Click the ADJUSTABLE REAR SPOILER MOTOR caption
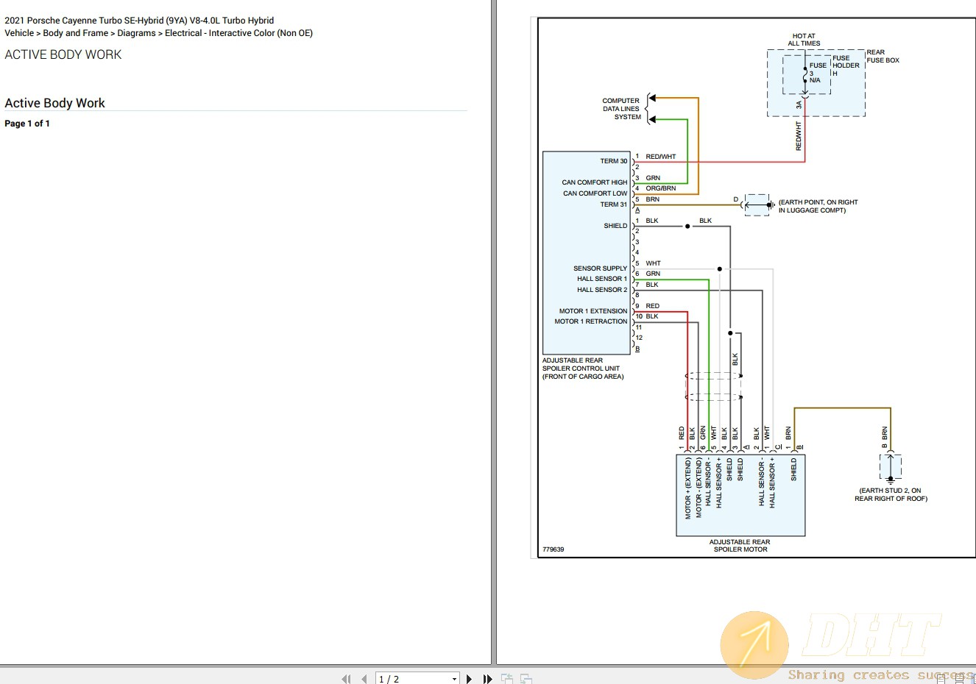 tap(740, 546)
